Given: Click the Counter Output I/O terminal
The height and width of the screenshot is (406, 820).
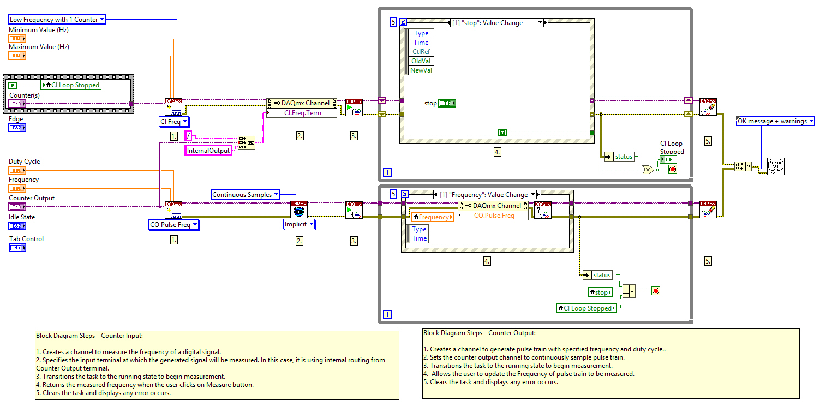Looking at the screenshot, I should click(17, 207).
